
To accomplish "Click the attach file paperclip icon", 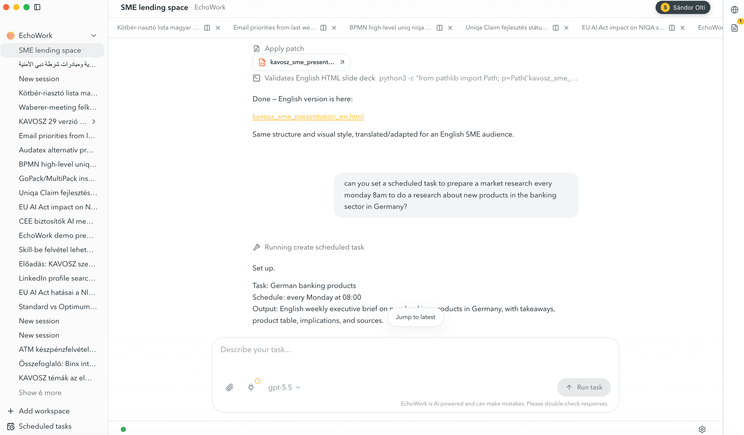I will (230, 387).
